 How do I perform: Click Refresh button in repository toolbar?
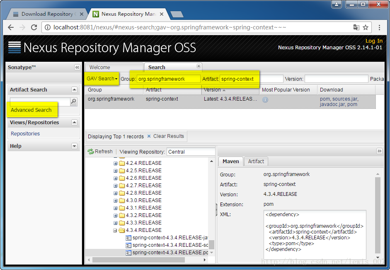click(100, 152)
